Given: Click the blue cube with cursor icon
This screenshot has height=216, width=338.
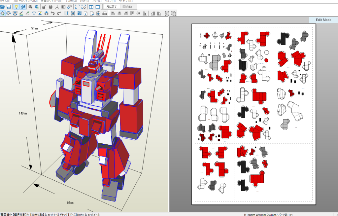Looking at the screenshot, I should [37, 7].
